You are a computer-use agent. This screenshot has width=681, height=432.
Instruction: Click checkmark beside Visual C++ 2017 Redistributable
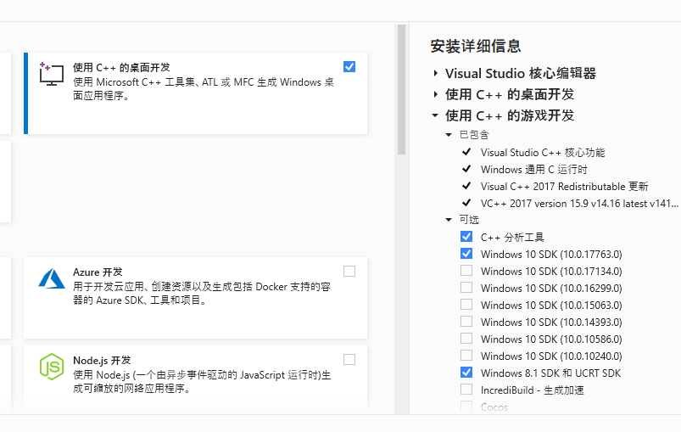[466, 186]
